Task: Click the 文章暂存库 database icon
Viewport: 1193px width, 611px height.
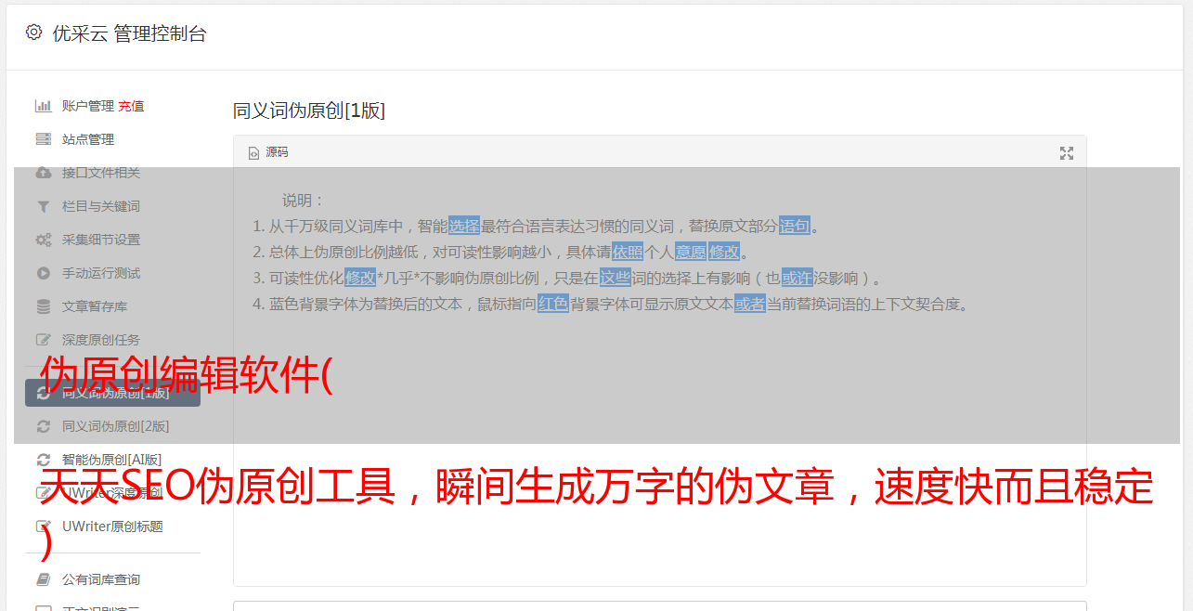Action: coord(43,306)
